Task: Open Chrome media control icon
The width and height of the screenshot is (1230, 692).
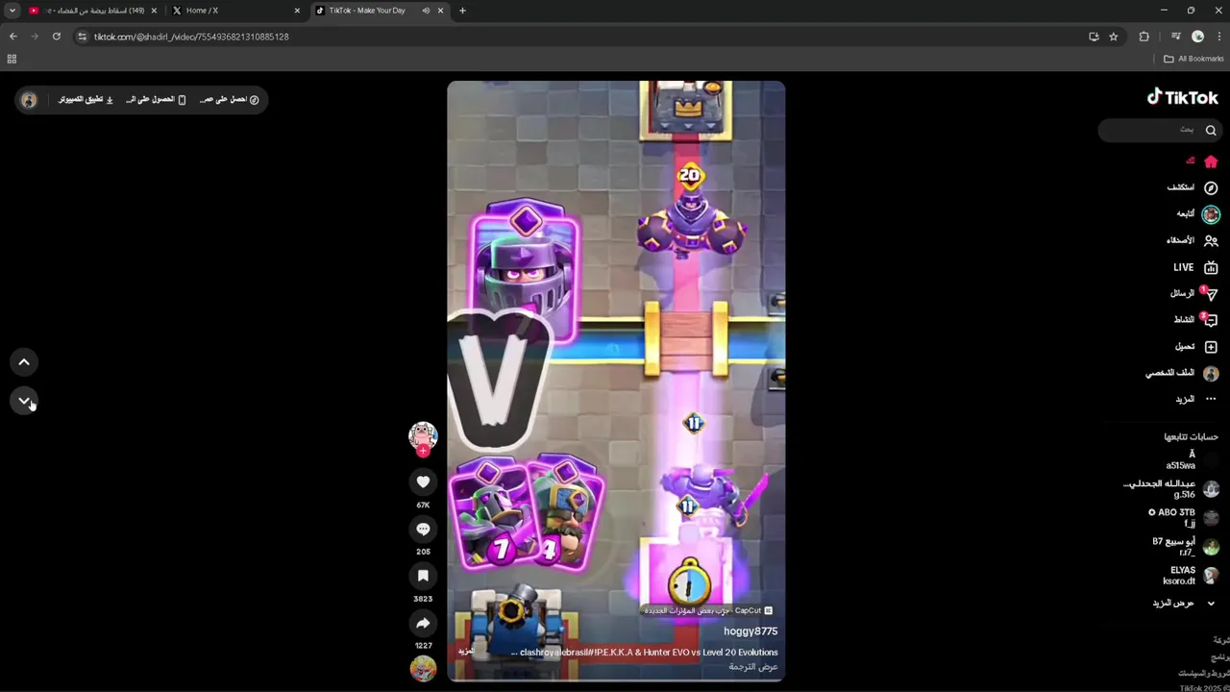Action: click(x=1175, y=37)
